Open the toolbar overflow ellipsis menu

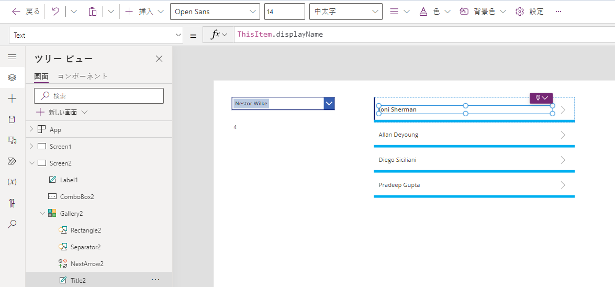558,12
